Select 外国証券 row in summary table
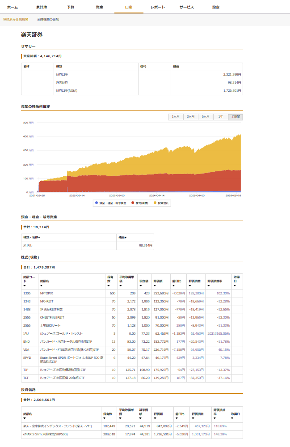Viewport: 290px width, 447px height. click(x=132, y=83)
